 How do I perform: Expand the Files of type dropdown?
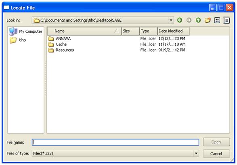196,153
